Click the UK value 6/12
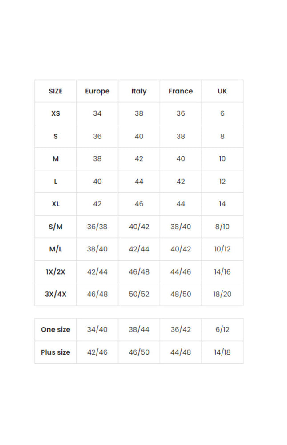This screenshot has width=287, height=445. pos(222,330)
